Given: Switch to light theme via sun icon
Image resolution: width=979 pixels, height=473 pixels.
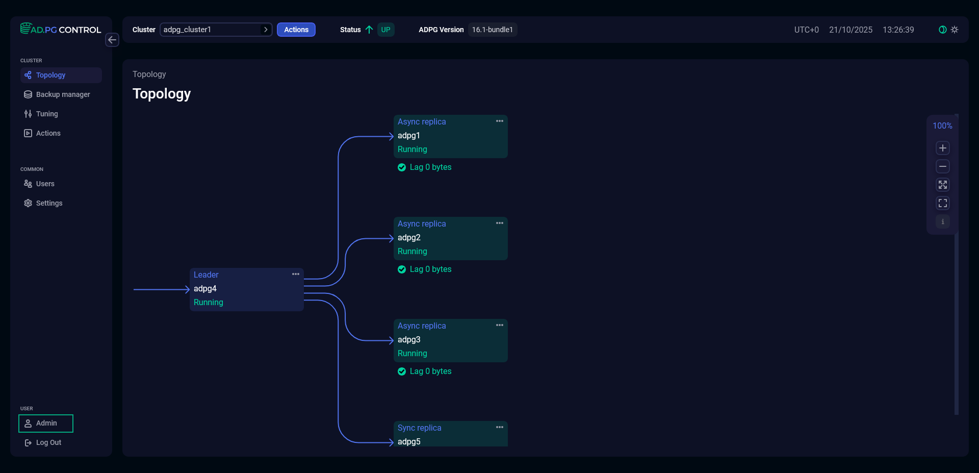Looking at the screenshot, I should pos(955,30).
